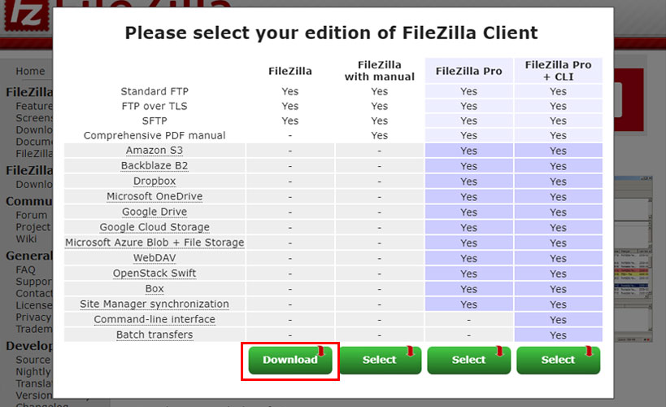This screenshot has height=407, width=666.
Task: Open Microsoft Azure Blob + File Storage link
Action: [x=155, y=243]
